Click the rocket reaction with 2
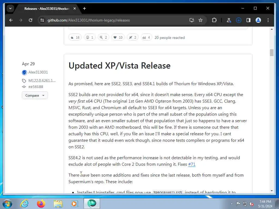This screenshot has width=279, height=209. coord(133,38)
